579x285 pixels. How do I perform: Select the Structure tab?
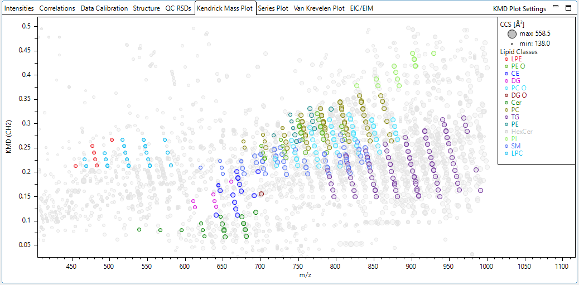coord(146,9)
